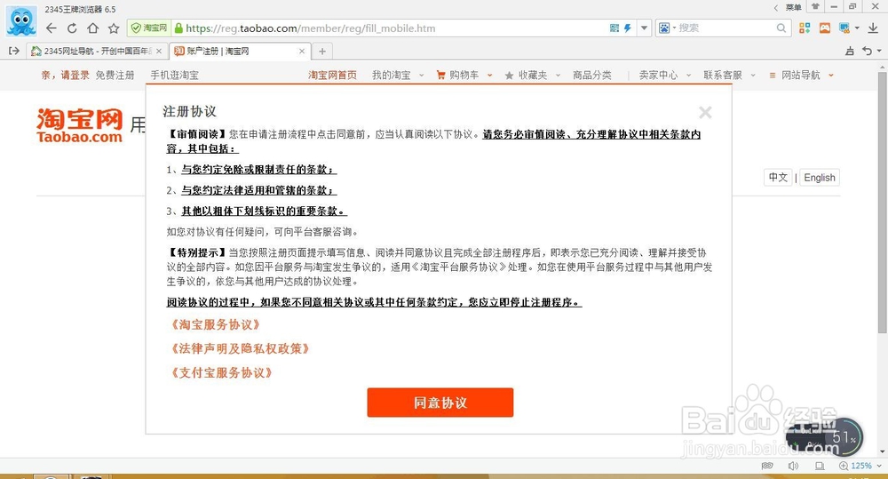Click the scrollbar down arrow
888x479 pixels.
[x=882, y=451]
